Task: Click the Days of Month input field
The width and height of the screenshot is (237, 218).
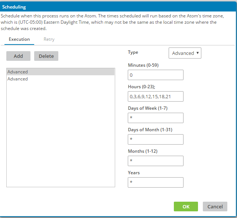Action: 156,139
